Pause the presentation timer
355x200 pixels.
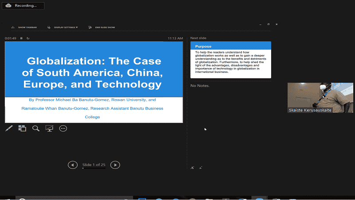[x=21, y=38]
